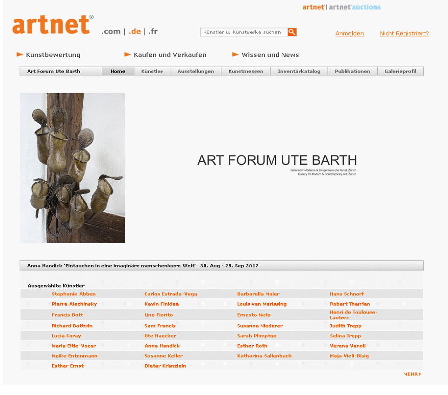Screen dimensions: 448x395
Task: Open the artnet auctions logo link
Action: [355, 7]
